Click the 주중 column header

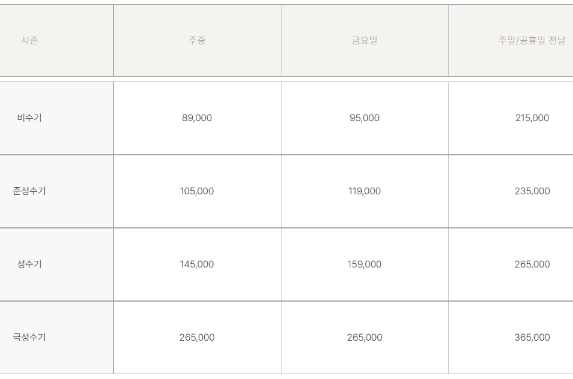coord(197,40)
